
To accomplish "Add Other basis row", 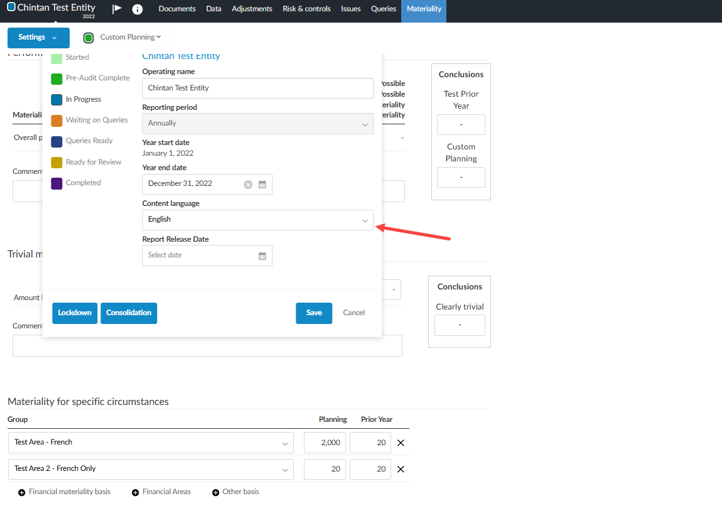I will pyautogui.click(x=235, y=492).
